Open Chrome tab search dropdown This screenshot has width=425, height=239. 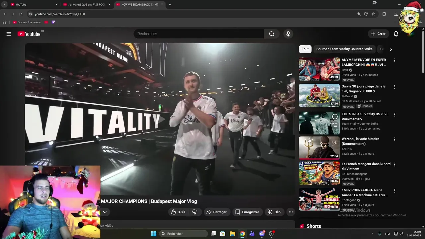pyautogui.click(x=4, y=5)
